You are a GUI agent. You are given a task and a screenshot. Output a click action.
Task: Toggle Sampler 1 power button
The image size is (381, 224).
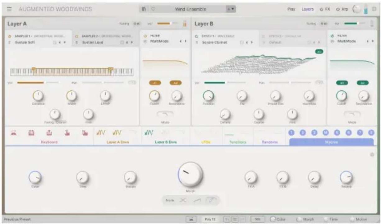(x=10, y=36)
